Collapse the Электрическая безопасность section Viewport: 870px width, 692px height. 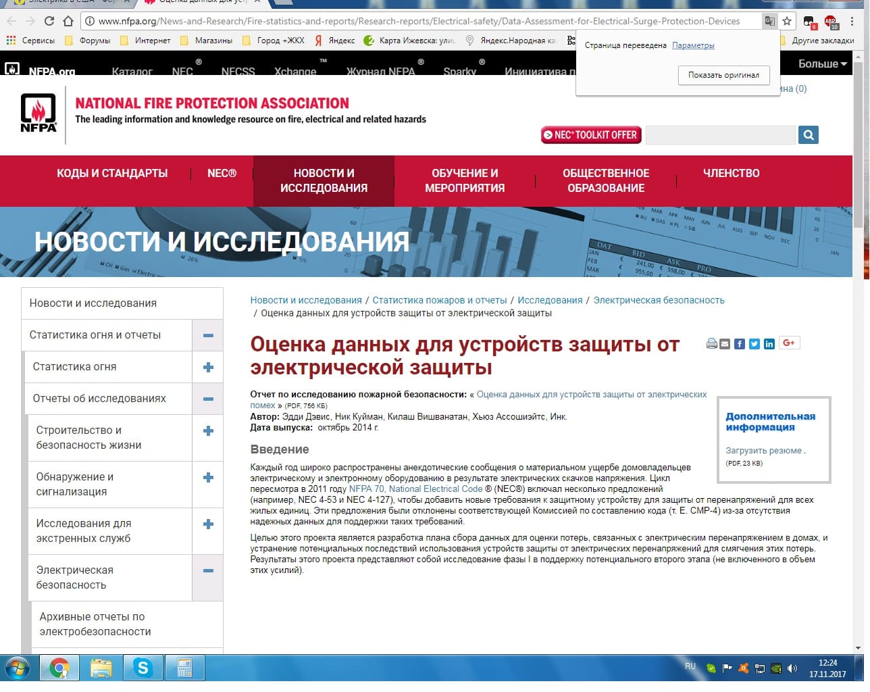(x=208, y=571)
